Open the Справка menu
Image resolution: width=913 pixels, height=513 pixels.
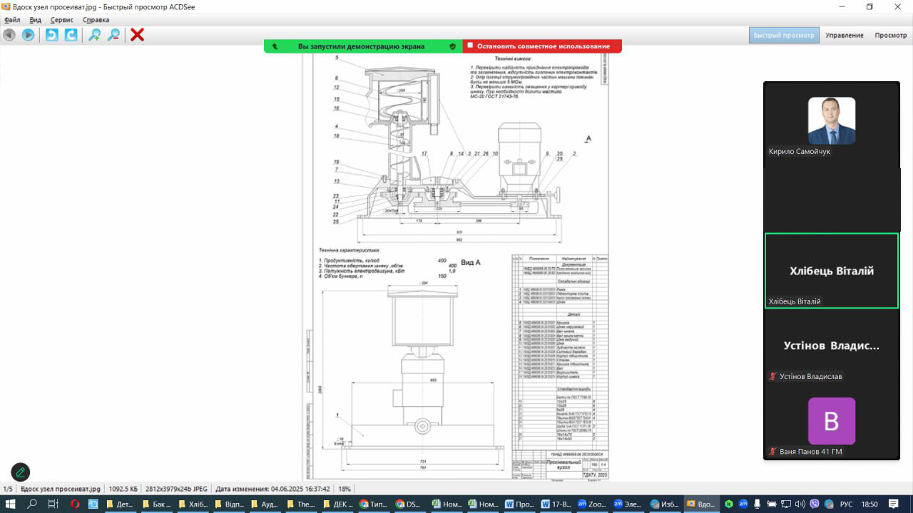coord(96,20)
